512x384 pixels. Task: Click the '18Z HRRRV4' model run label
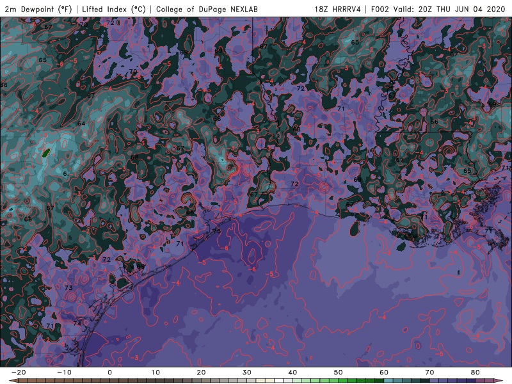pos(337,9)
